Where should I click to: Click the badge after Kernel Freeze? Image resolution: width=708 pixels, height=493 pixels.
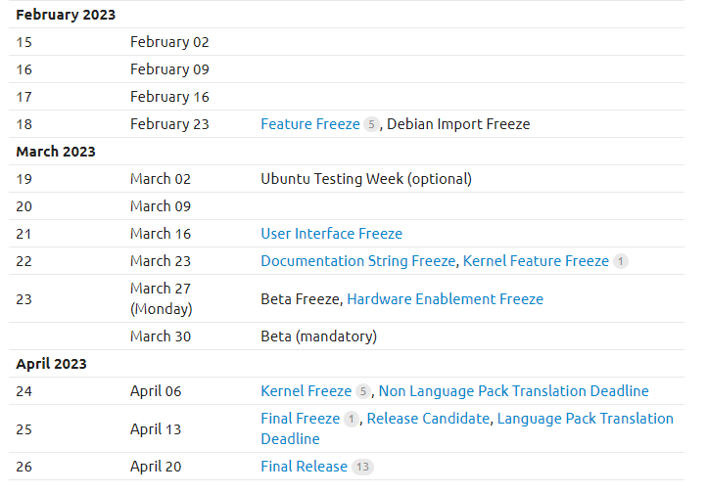pyautogui.click(x=362, y=391)
